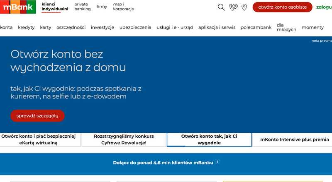Open the search magnifier icon
Image resolution: width=332 pixels, height=182 pixels.
pyautogui.click(x=221, y=7)
